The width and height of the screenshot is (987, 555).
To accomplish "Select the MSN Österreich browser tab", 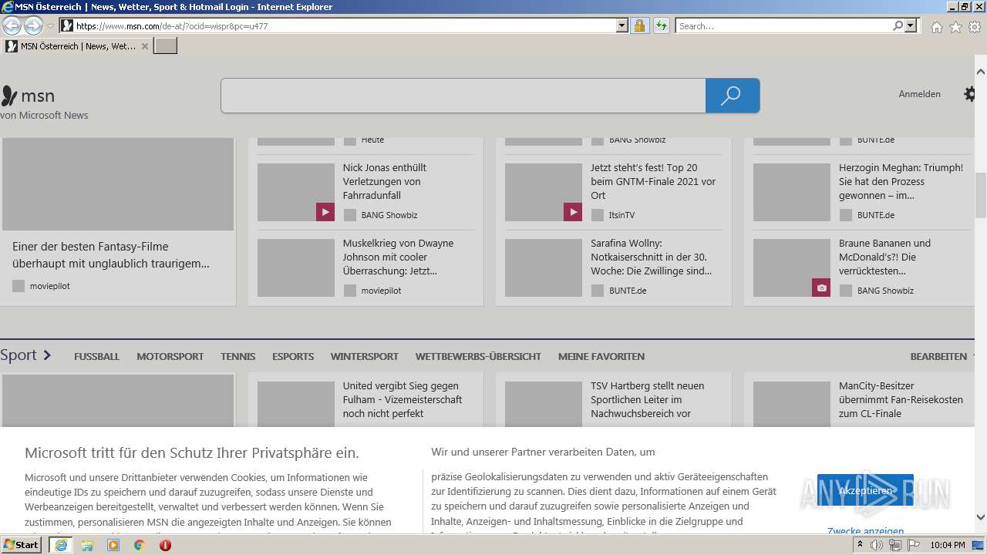I will pyautogui.click(x=77, y=46).
